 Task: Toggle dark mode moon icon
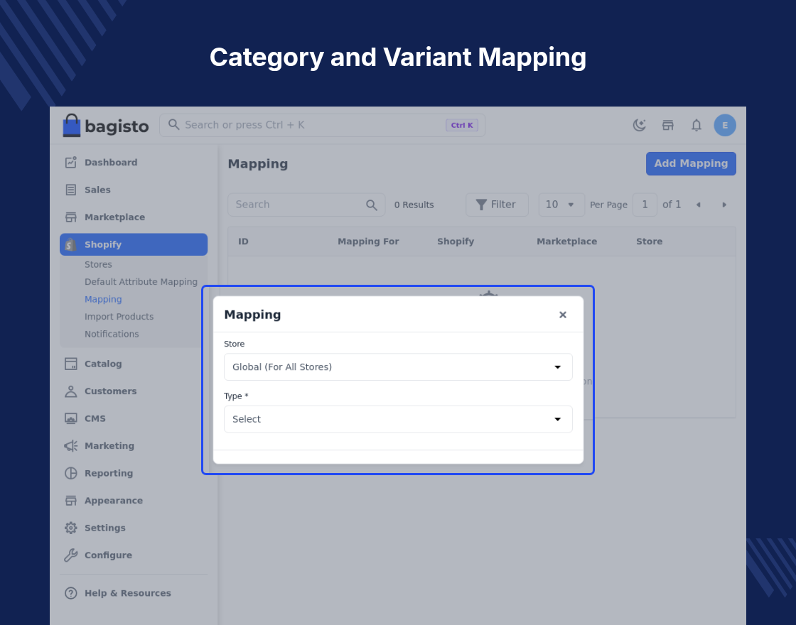639,125
